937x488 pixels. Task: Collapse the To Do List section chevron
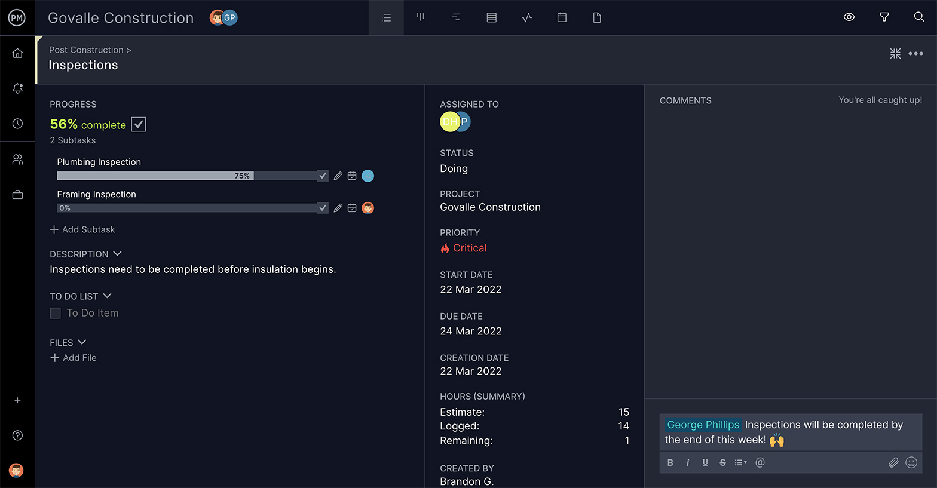pos(108,296)
